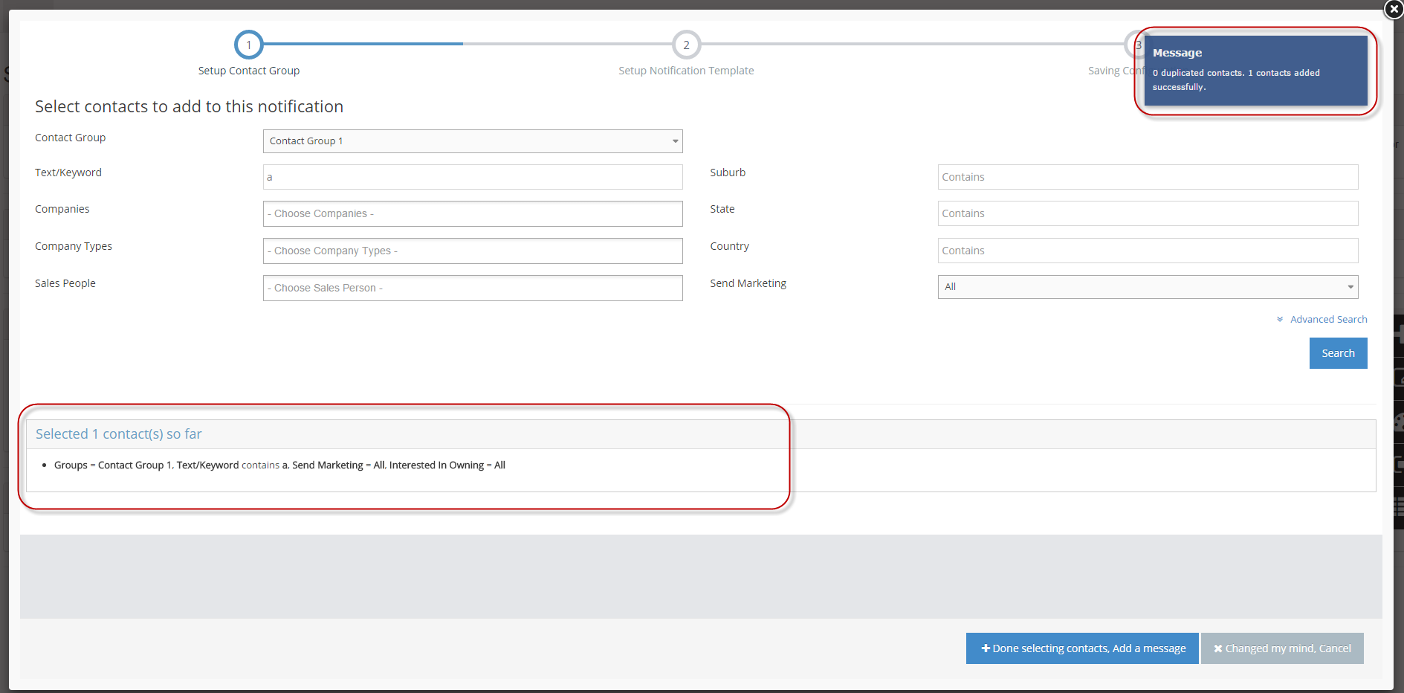1404x693 pixels.
Task: Click the State Contains field
Action: click(x=1147, y=214)
